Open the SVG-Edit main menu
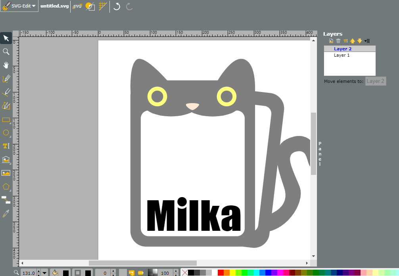Viewport: 399px width, 276px height. coord(19,6)
